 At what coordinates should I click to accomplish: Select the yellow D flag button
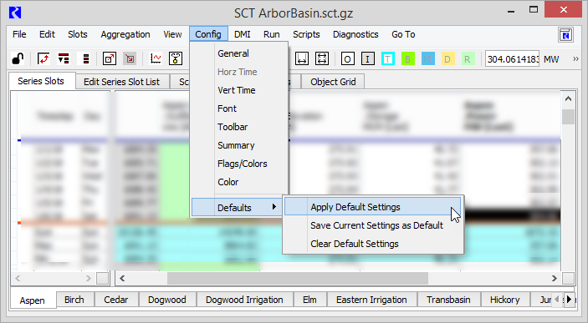[x=447, y=58]
